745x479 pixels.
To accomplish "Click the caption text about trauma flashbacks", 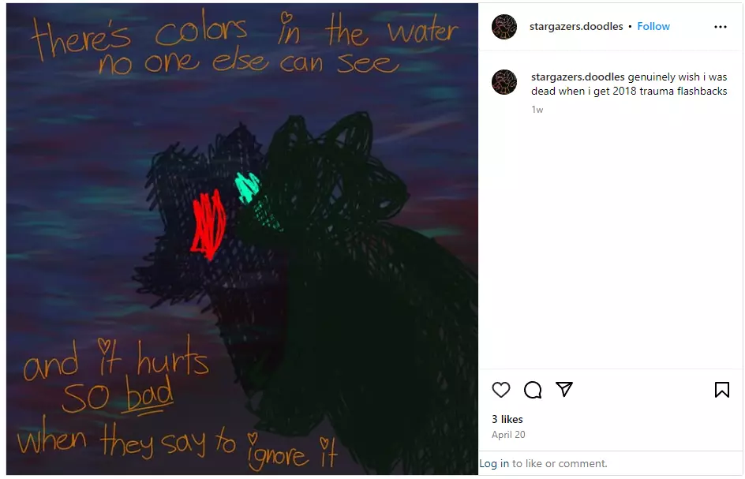I will [x=629, y=84].
